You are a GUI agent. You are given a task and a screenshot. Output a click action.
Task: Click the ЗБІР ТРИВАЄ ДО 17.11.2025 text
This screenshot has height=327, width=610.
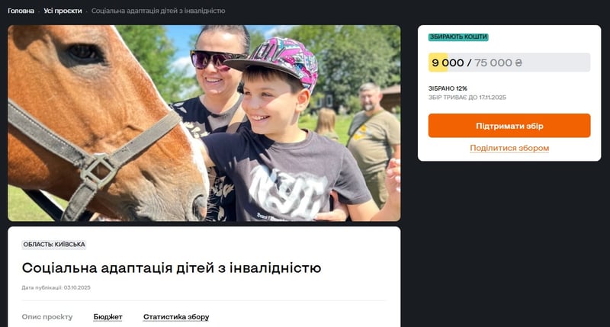tap(467, 98)
